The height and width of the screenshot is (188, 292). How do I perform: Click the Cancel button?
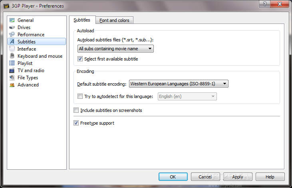(x=205, y=177)
